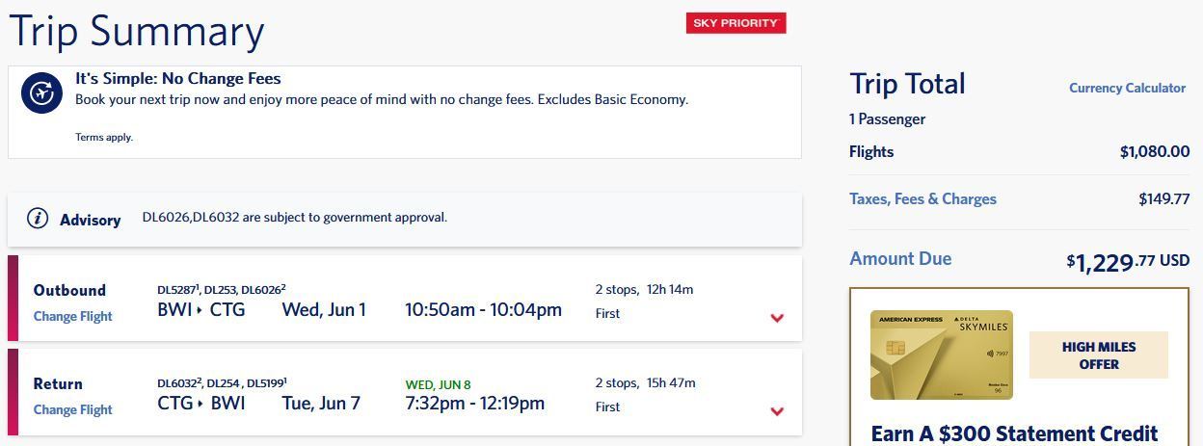
Task: Click the Trip Summary heading
Action: click(x=136, y=31)
